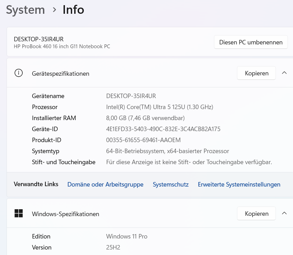This screenshot has height=255, width=293.
Task: Open the Systemschutz link
Action: [171, 184]
